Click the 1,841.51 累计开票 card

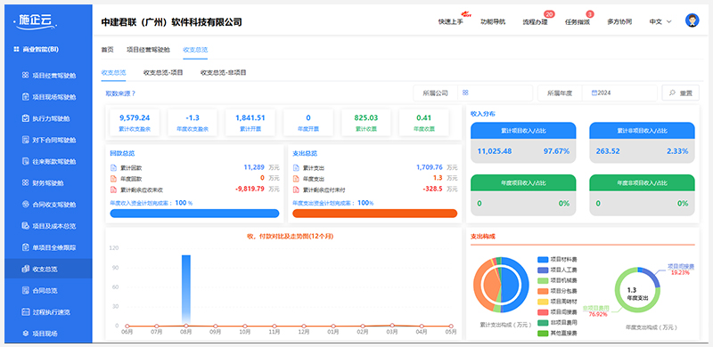coord(250,122)
